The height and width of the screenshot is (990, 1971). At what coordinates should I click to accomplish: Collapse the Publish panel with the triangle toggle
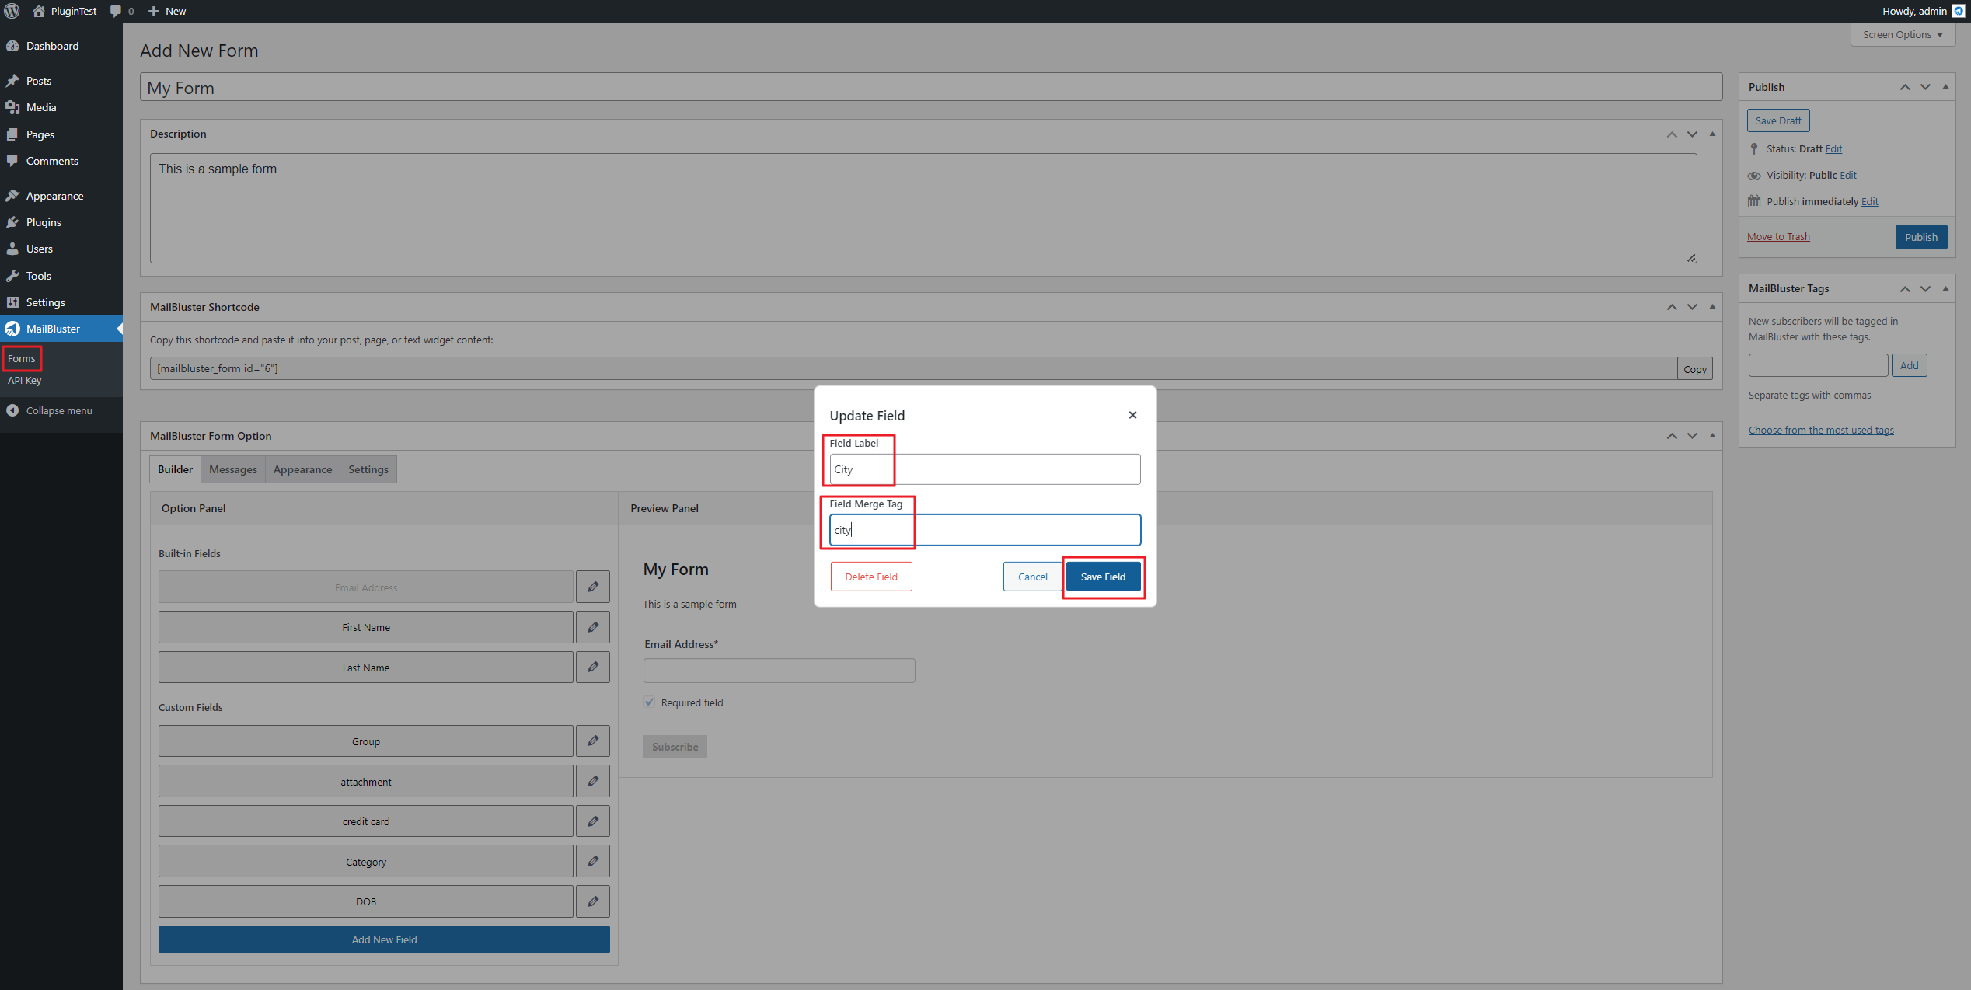tap(1945, 87)
